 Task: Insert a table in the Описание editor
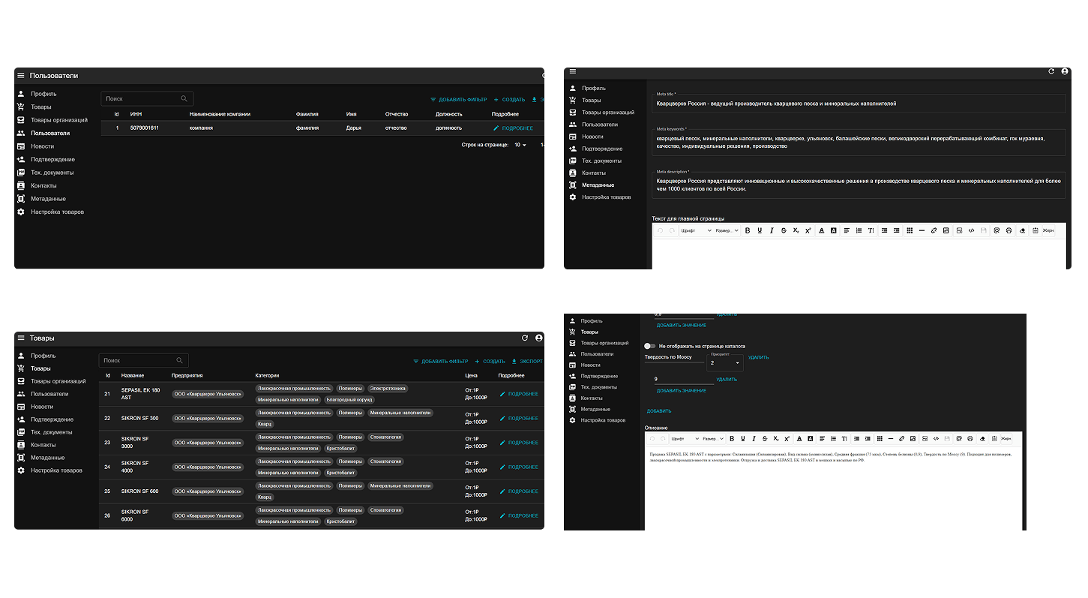[879, 438]
